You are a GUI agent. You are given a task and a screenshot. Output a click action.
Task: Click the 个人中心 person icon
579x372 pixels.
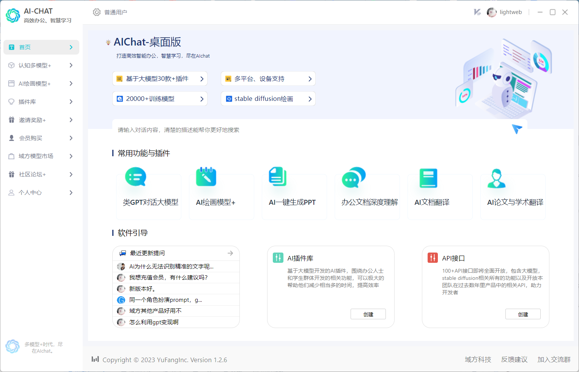[x=11, y=193]
